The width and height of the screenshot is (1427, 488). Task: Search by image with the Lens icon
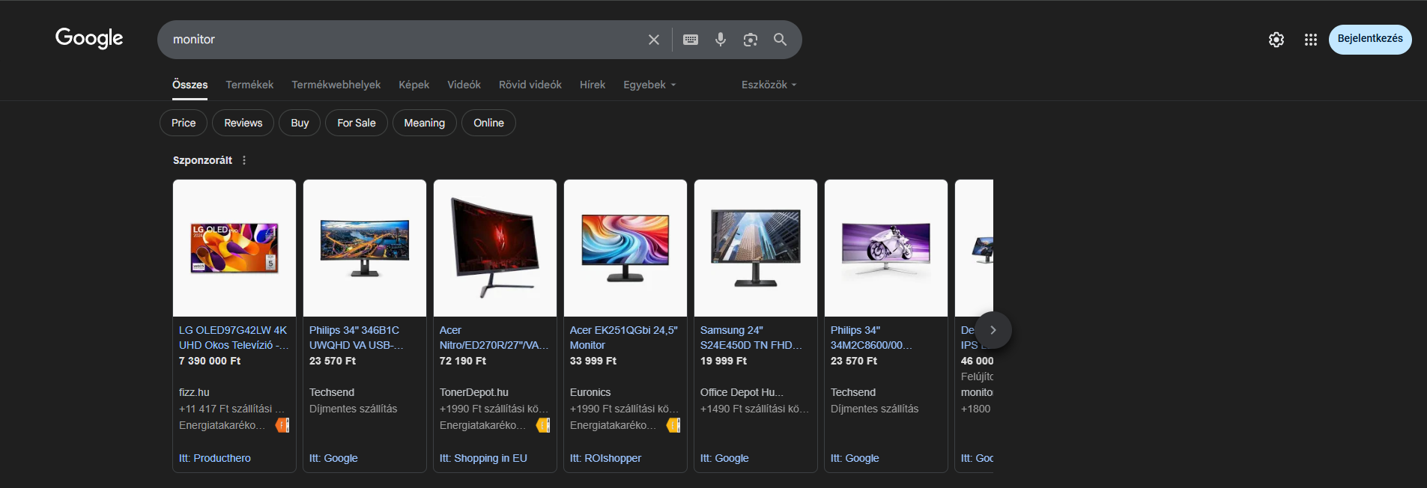click(751, 40)
